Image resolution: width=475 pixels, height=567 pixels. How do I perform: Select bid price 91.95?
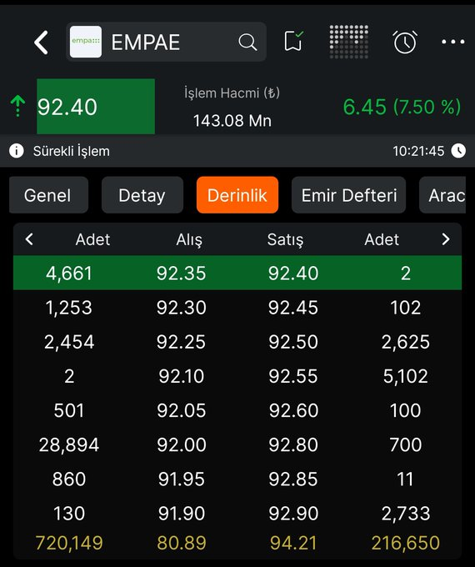(181, 479)
